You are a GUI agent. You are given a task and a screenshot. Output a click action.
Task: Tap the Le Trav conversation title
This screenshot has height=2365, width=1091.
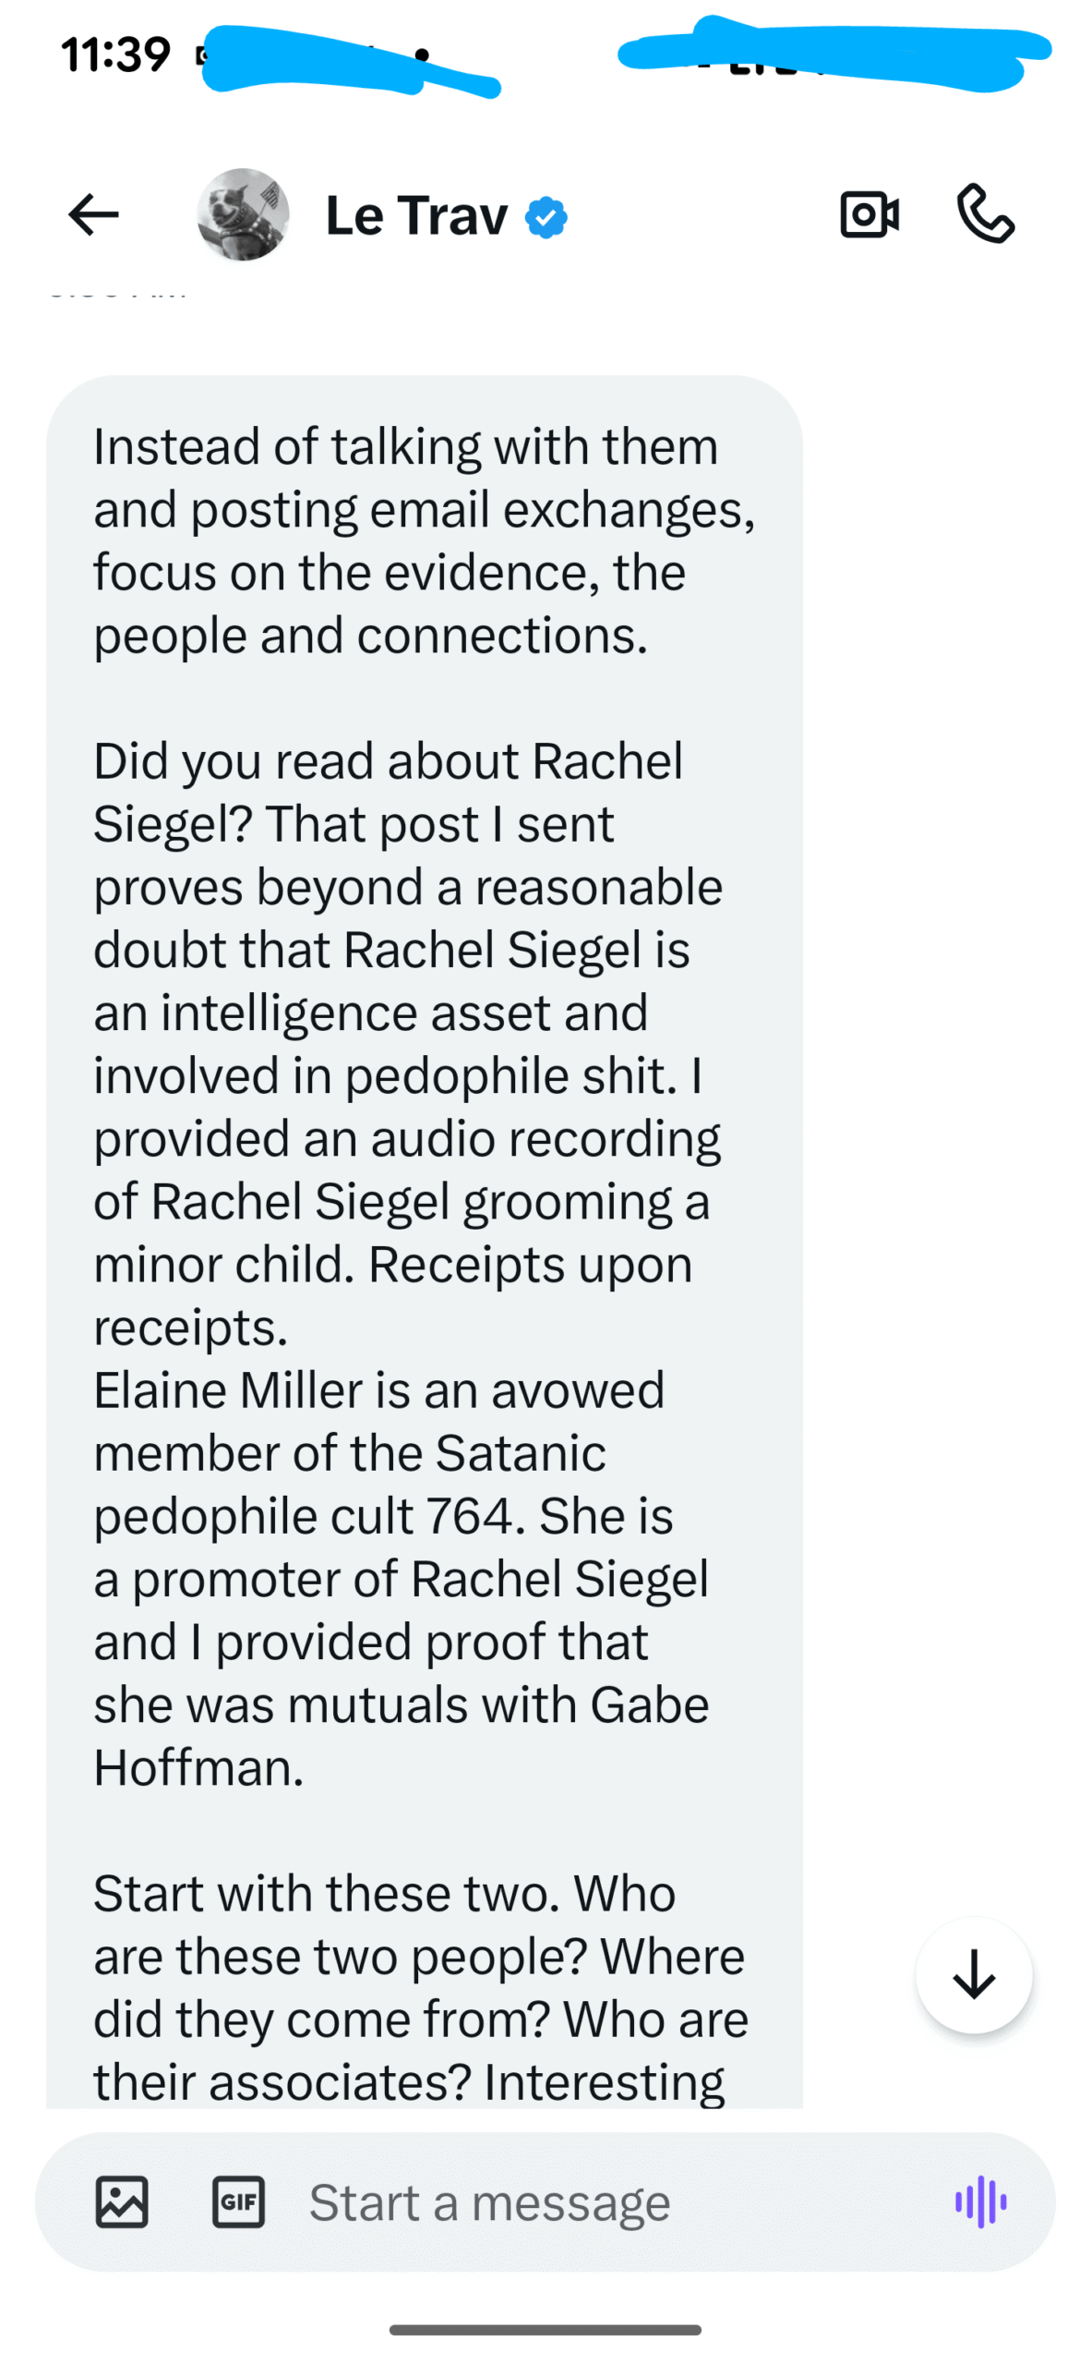click(416, 216)
